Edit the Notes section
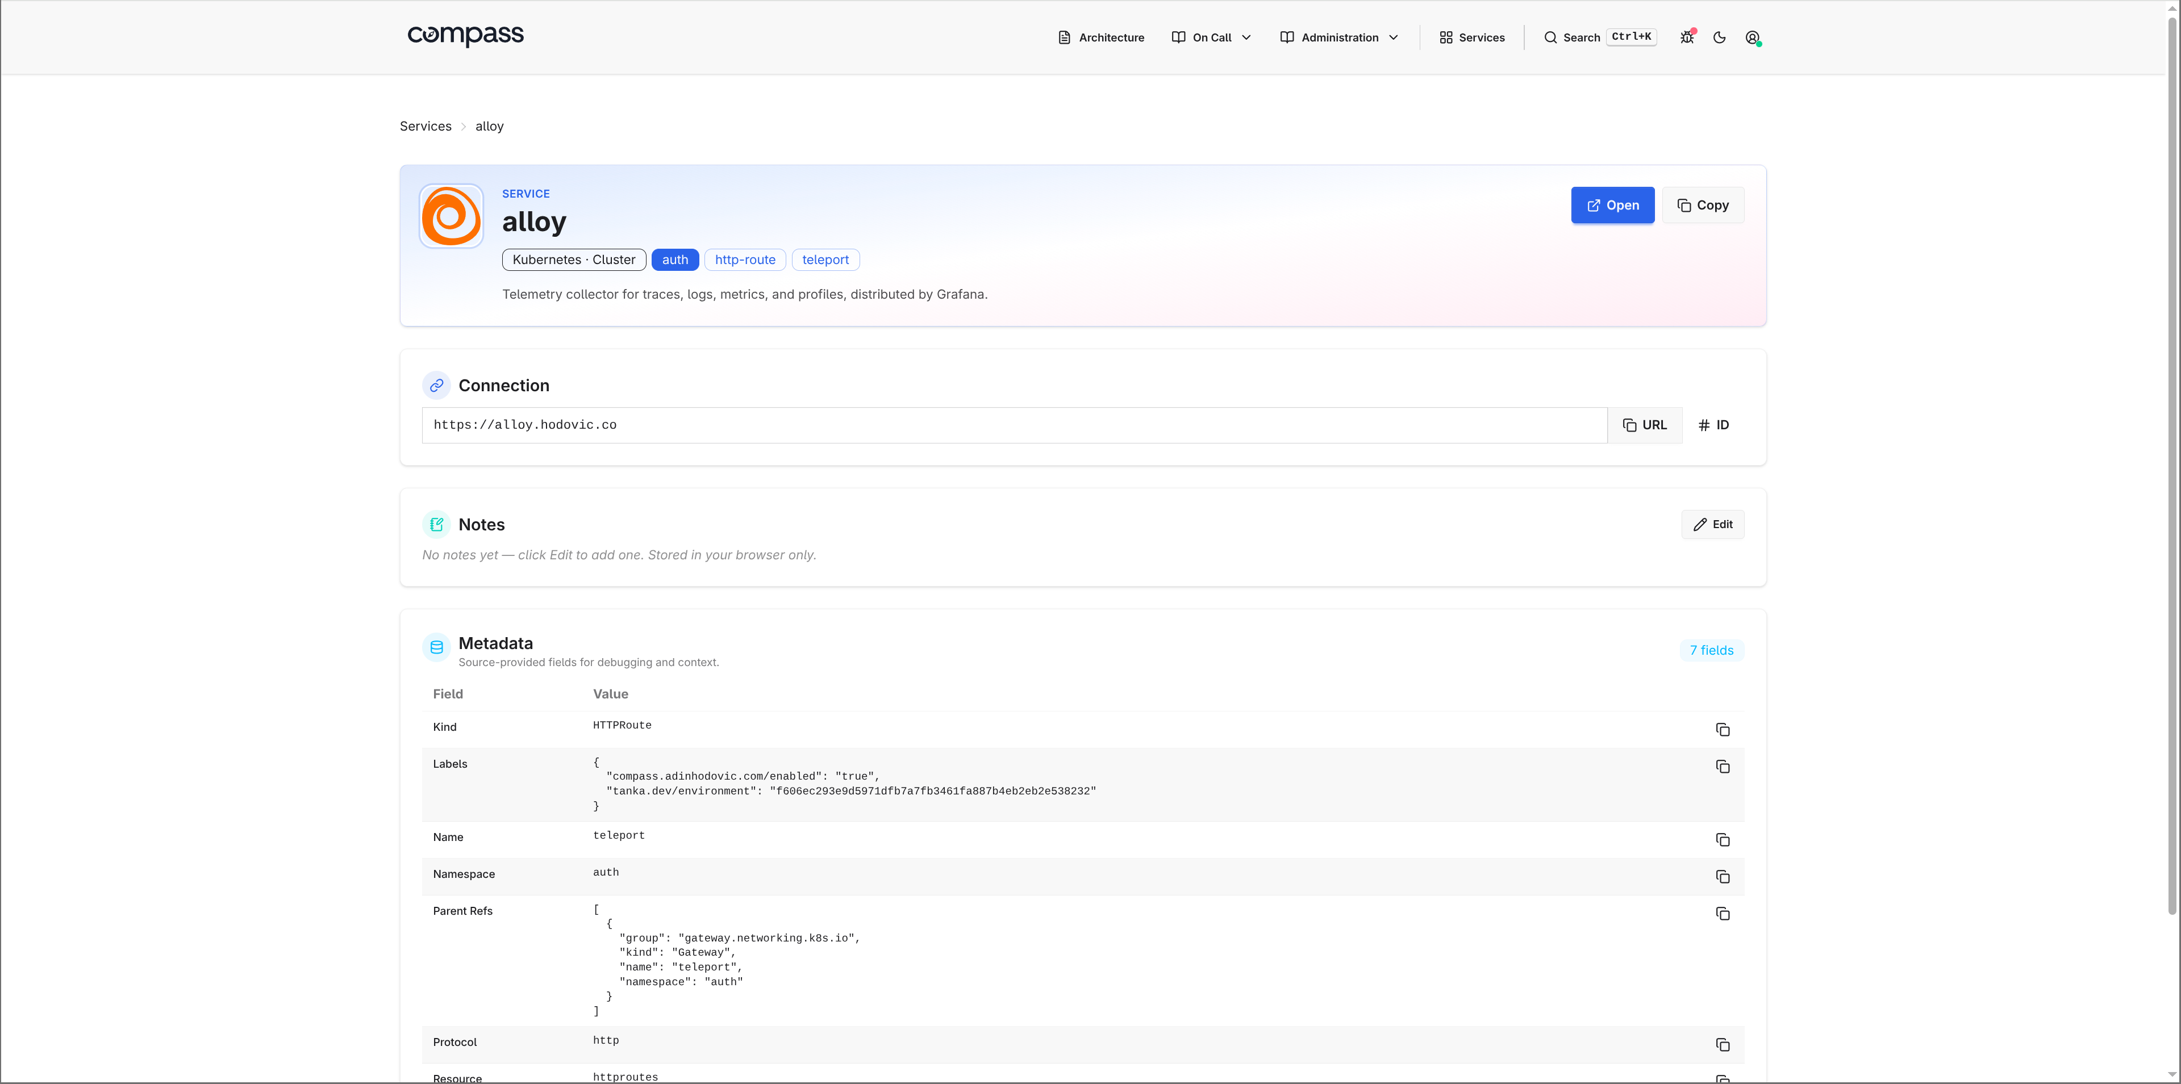The width and height of the screenshot is (2181, 1084). pos(1713,525)
